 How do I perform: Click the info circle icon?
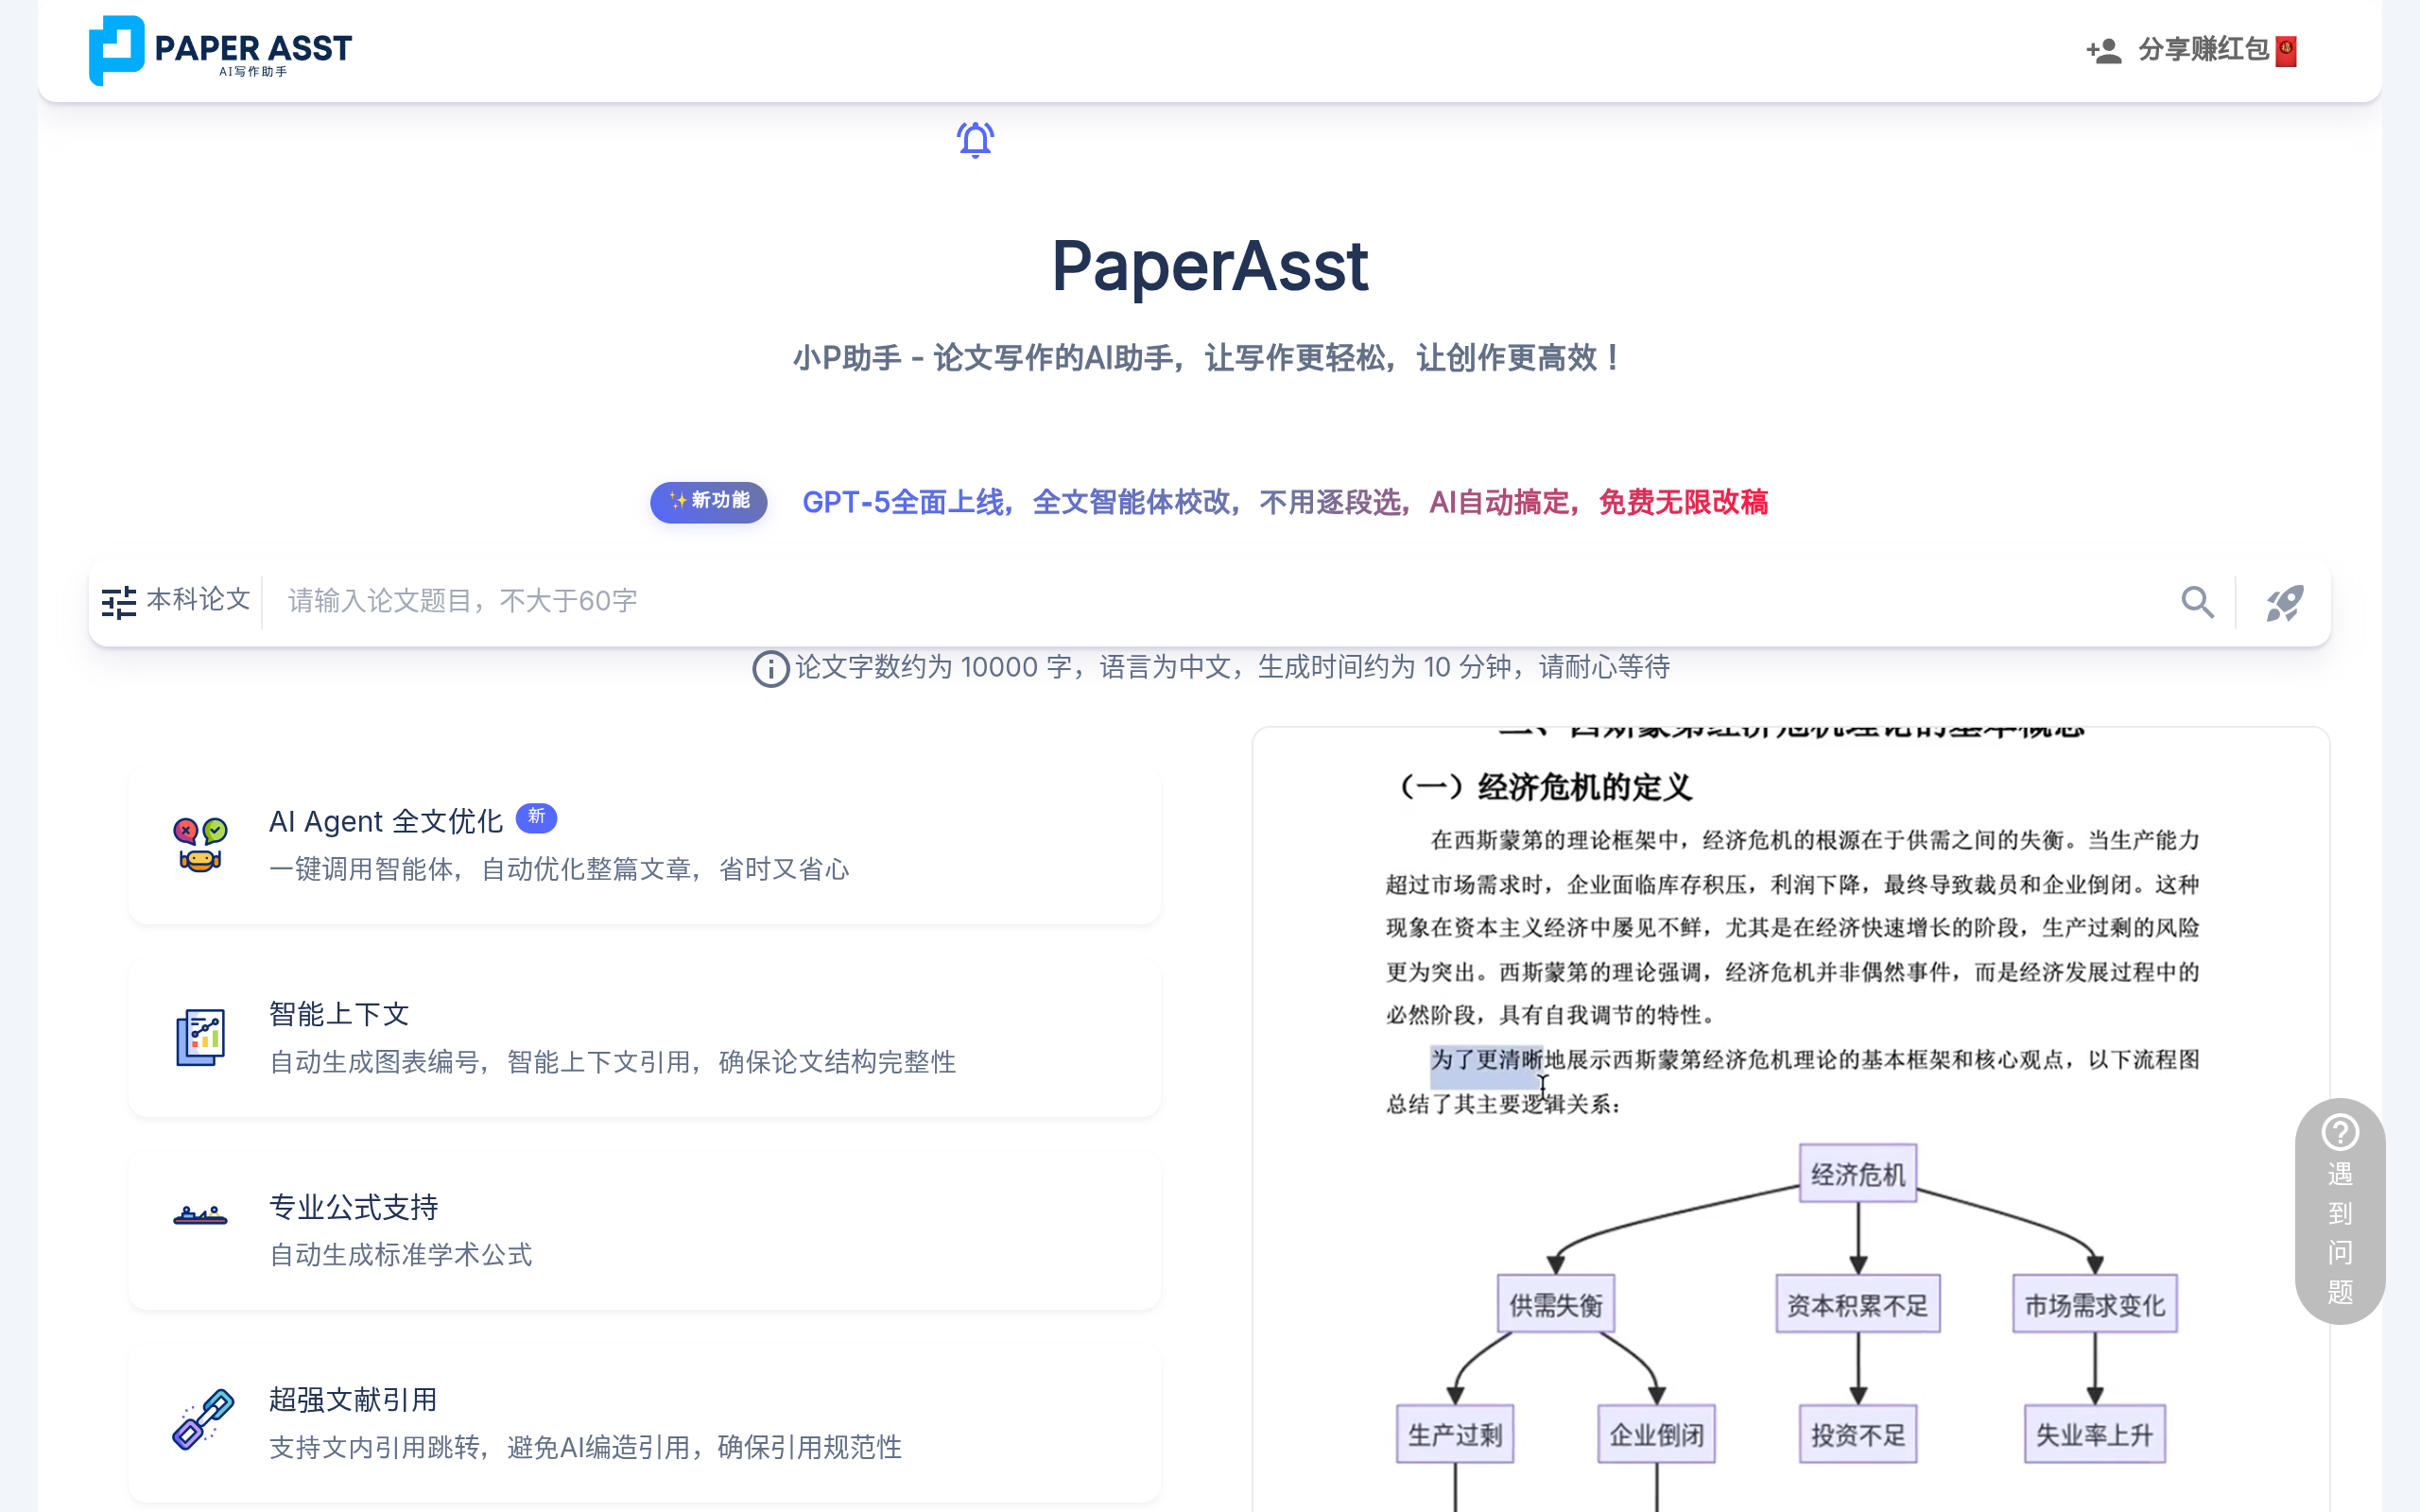pyautogui.click(x=770, y=669)
